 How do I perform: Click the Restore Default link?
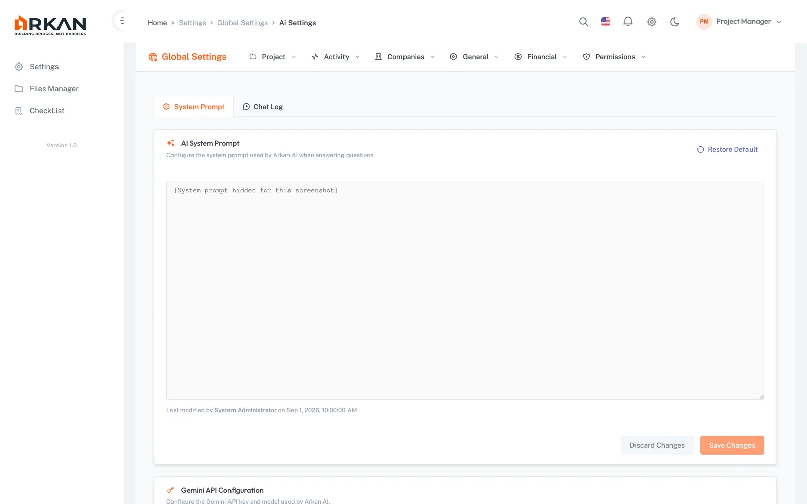[727, 149]
